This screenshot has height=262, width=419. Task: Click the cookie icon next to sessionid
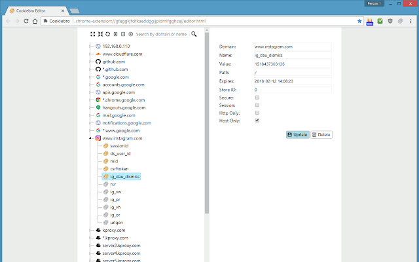106,146
